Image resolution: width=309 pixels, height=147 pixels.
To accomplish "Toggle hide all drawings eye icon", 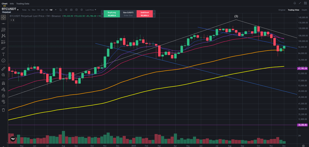I will pos(3,102).
